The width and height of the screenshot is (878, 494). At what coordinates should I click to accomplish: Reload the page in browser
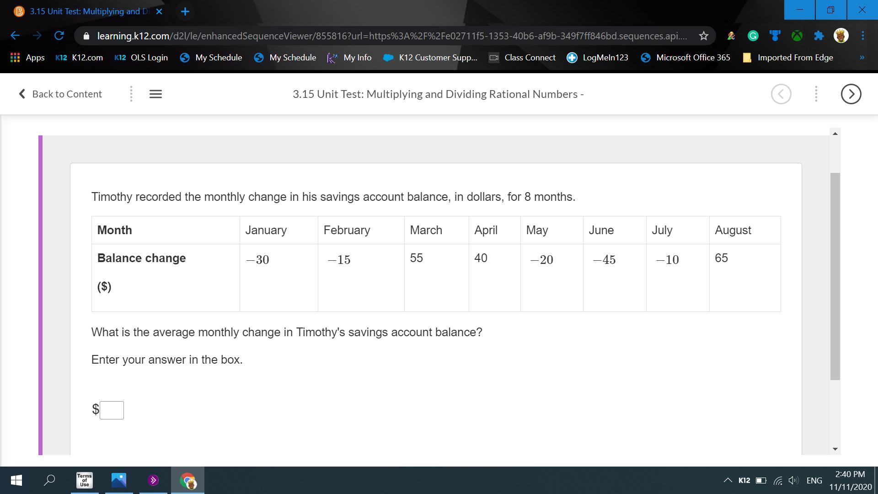coord(59,36)
